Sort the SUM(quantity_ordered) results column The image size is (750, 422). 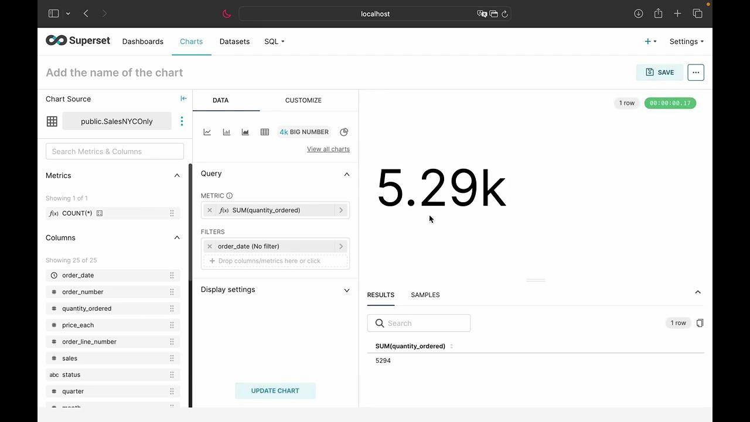click(x=451, y=346)
